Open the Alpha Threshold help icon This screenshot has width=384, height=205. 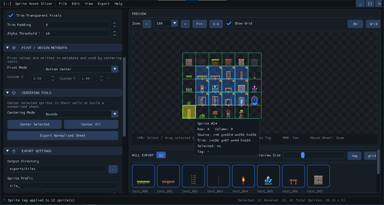click(39, 33)
